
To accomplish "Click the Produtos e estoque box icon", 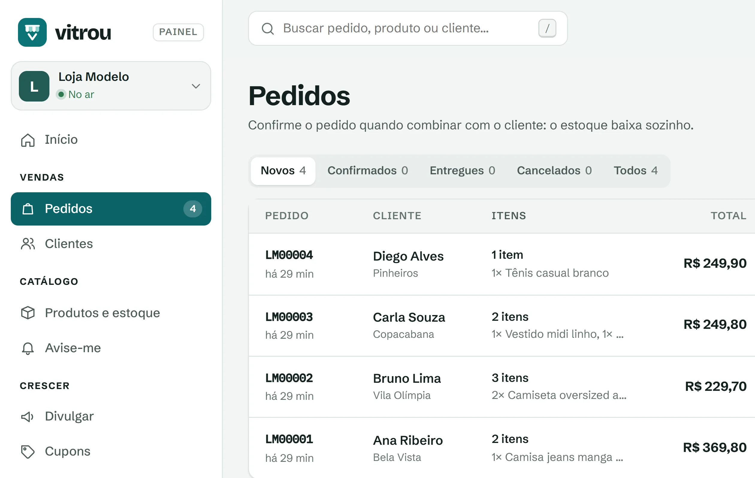I will tap(28, 313).
